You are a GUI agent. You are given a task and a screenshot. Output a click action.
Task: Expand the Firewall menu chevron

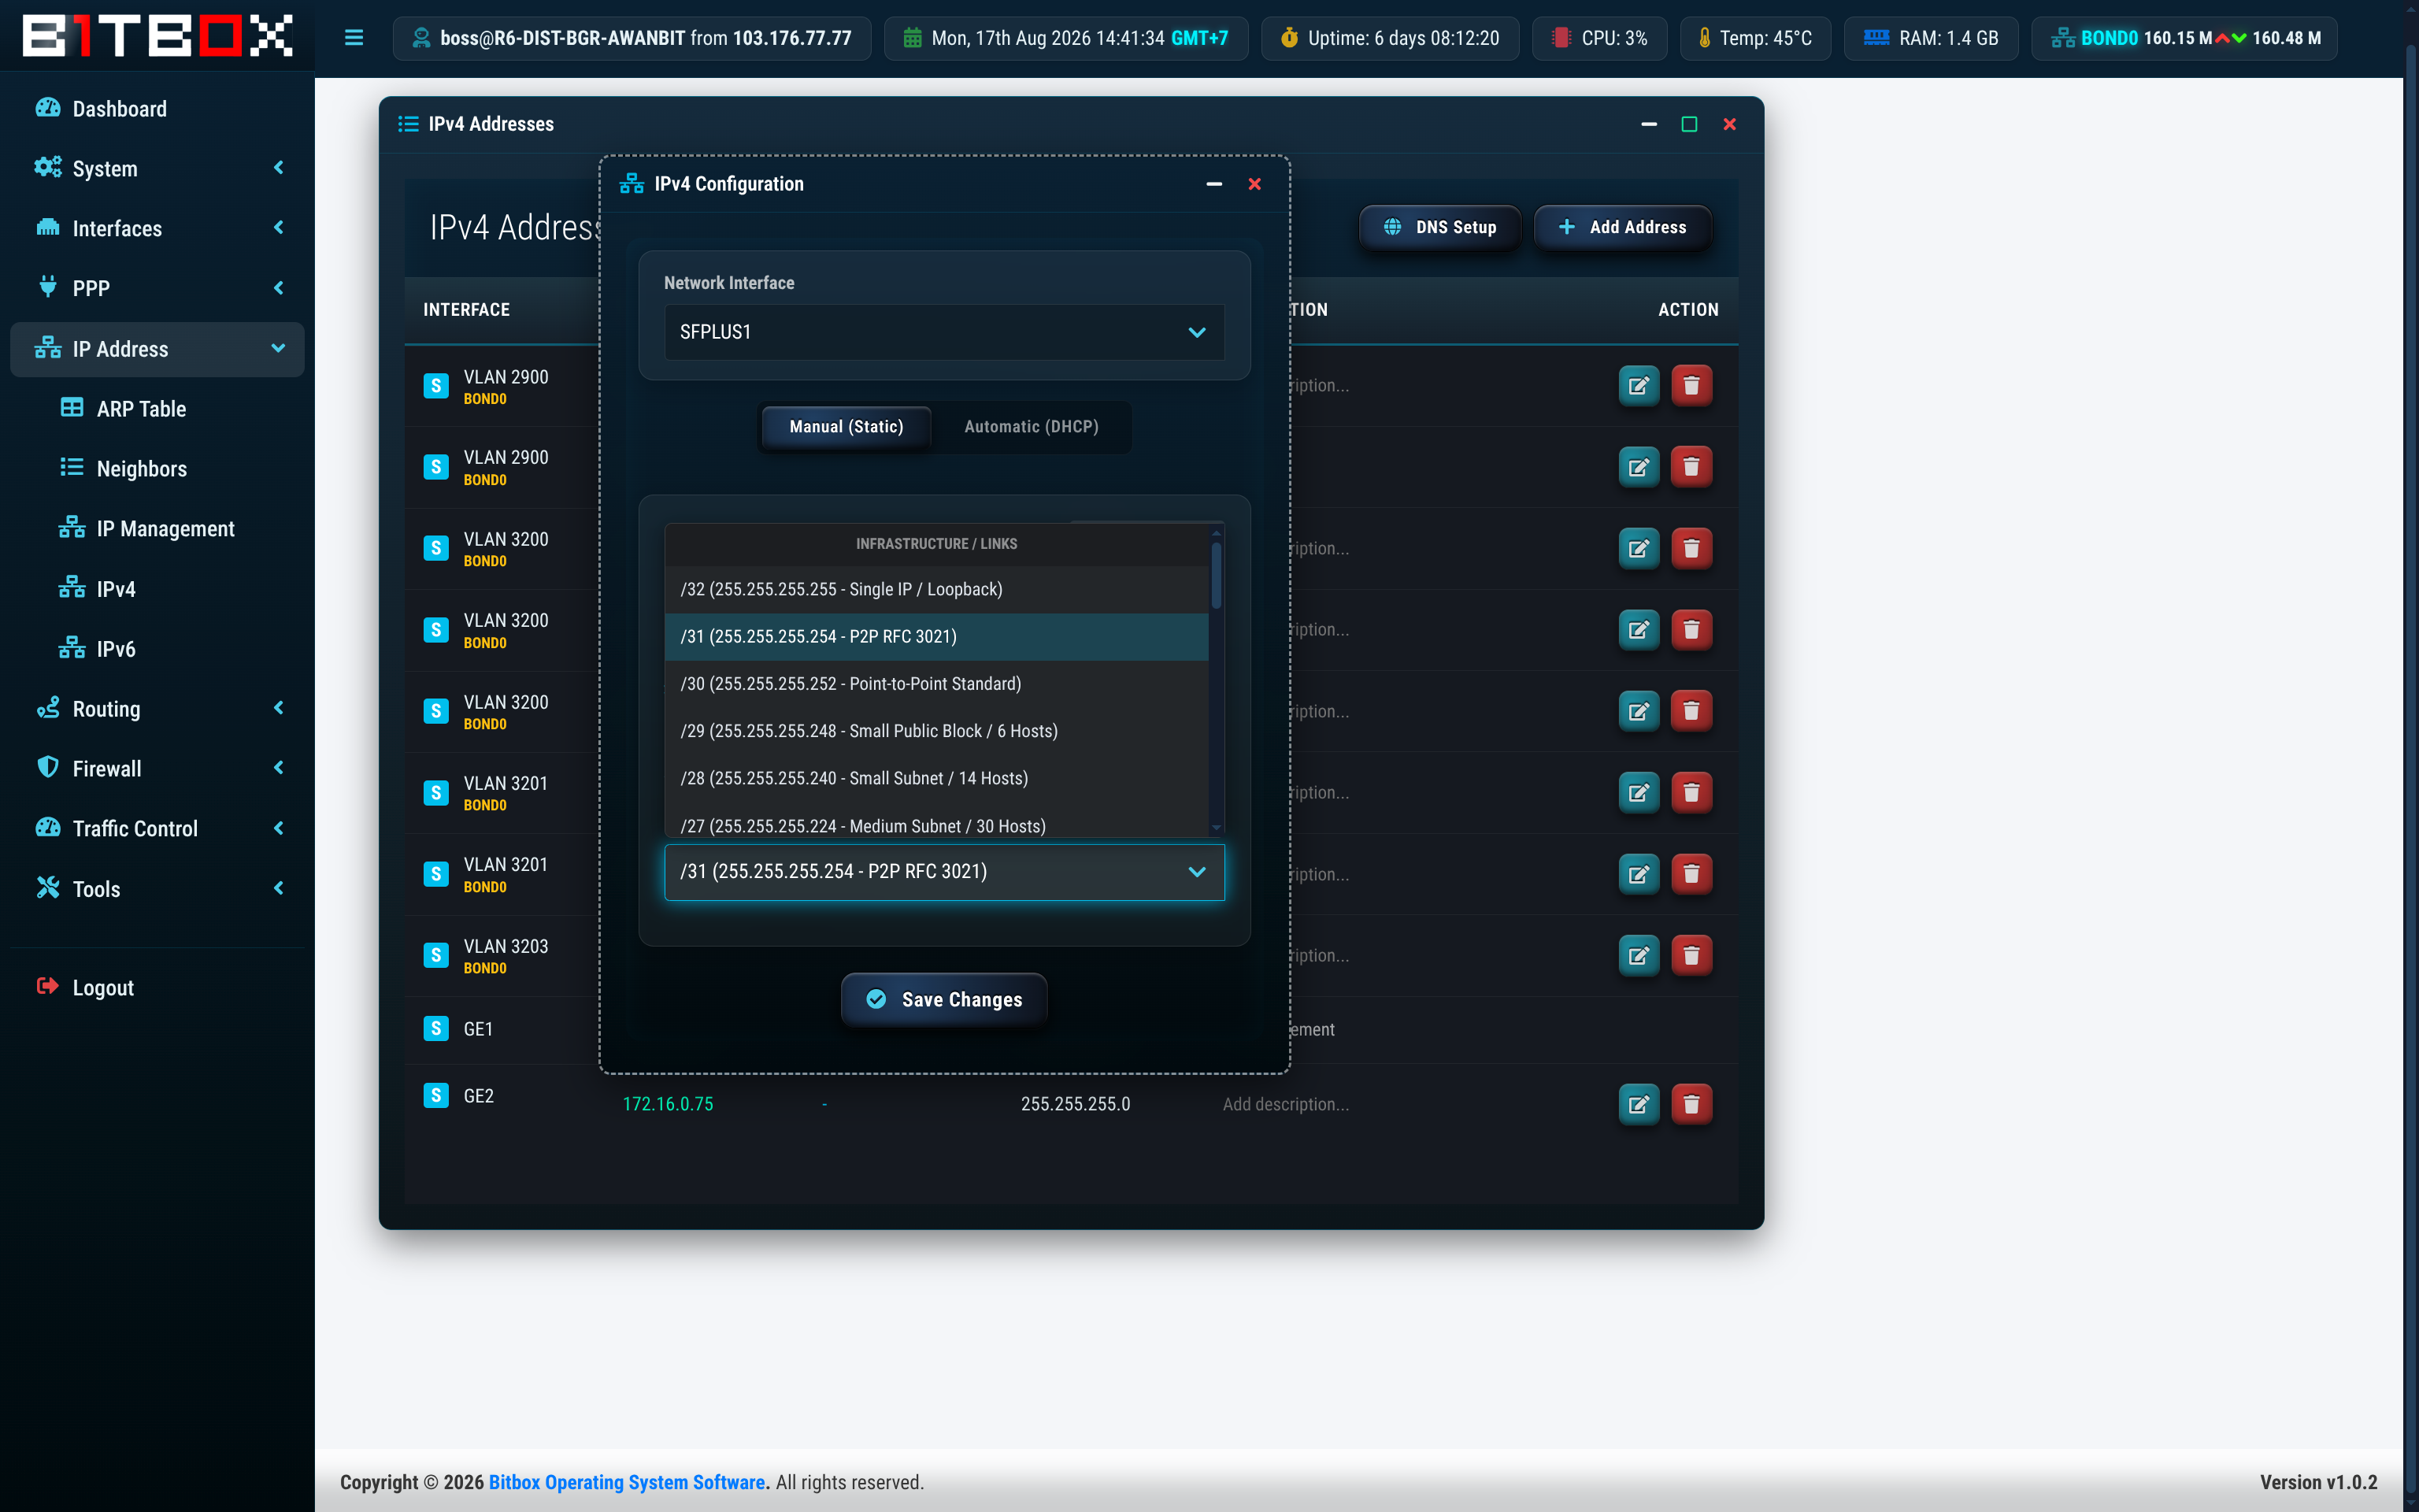279,768
